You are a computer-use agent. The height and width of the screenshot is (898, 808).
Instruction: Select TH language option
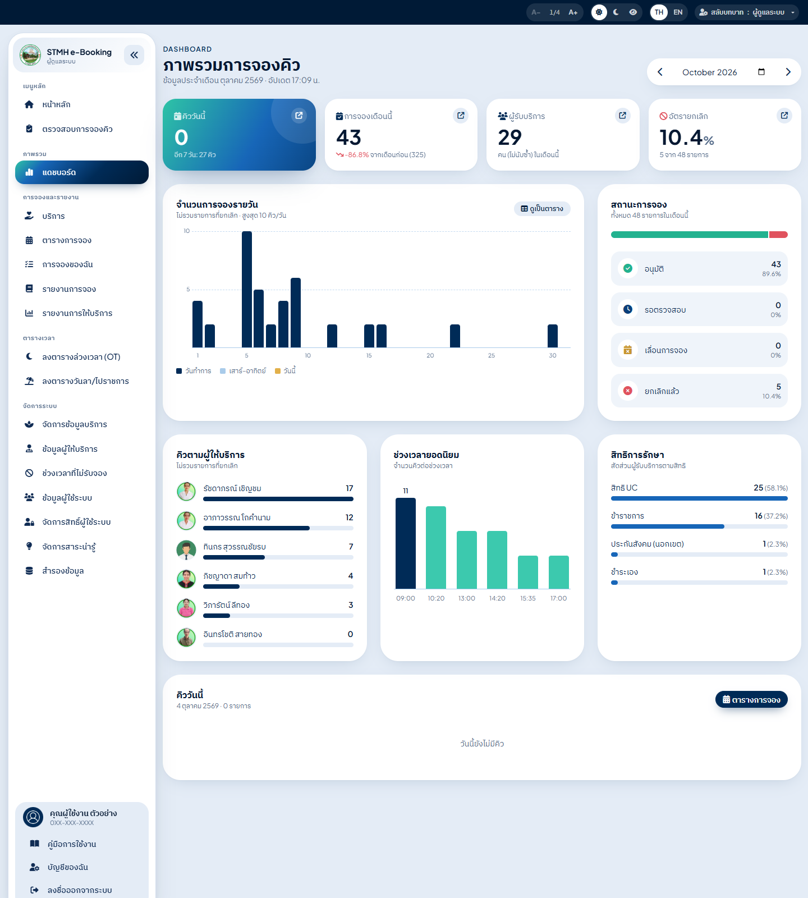(659, 12)
